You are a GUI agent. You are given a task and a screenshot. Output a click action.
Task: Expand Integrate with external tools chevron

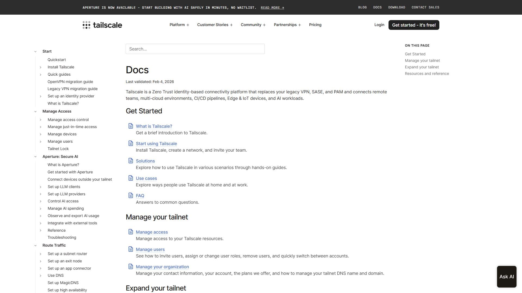pyautogui.click(x=41, y=223)
